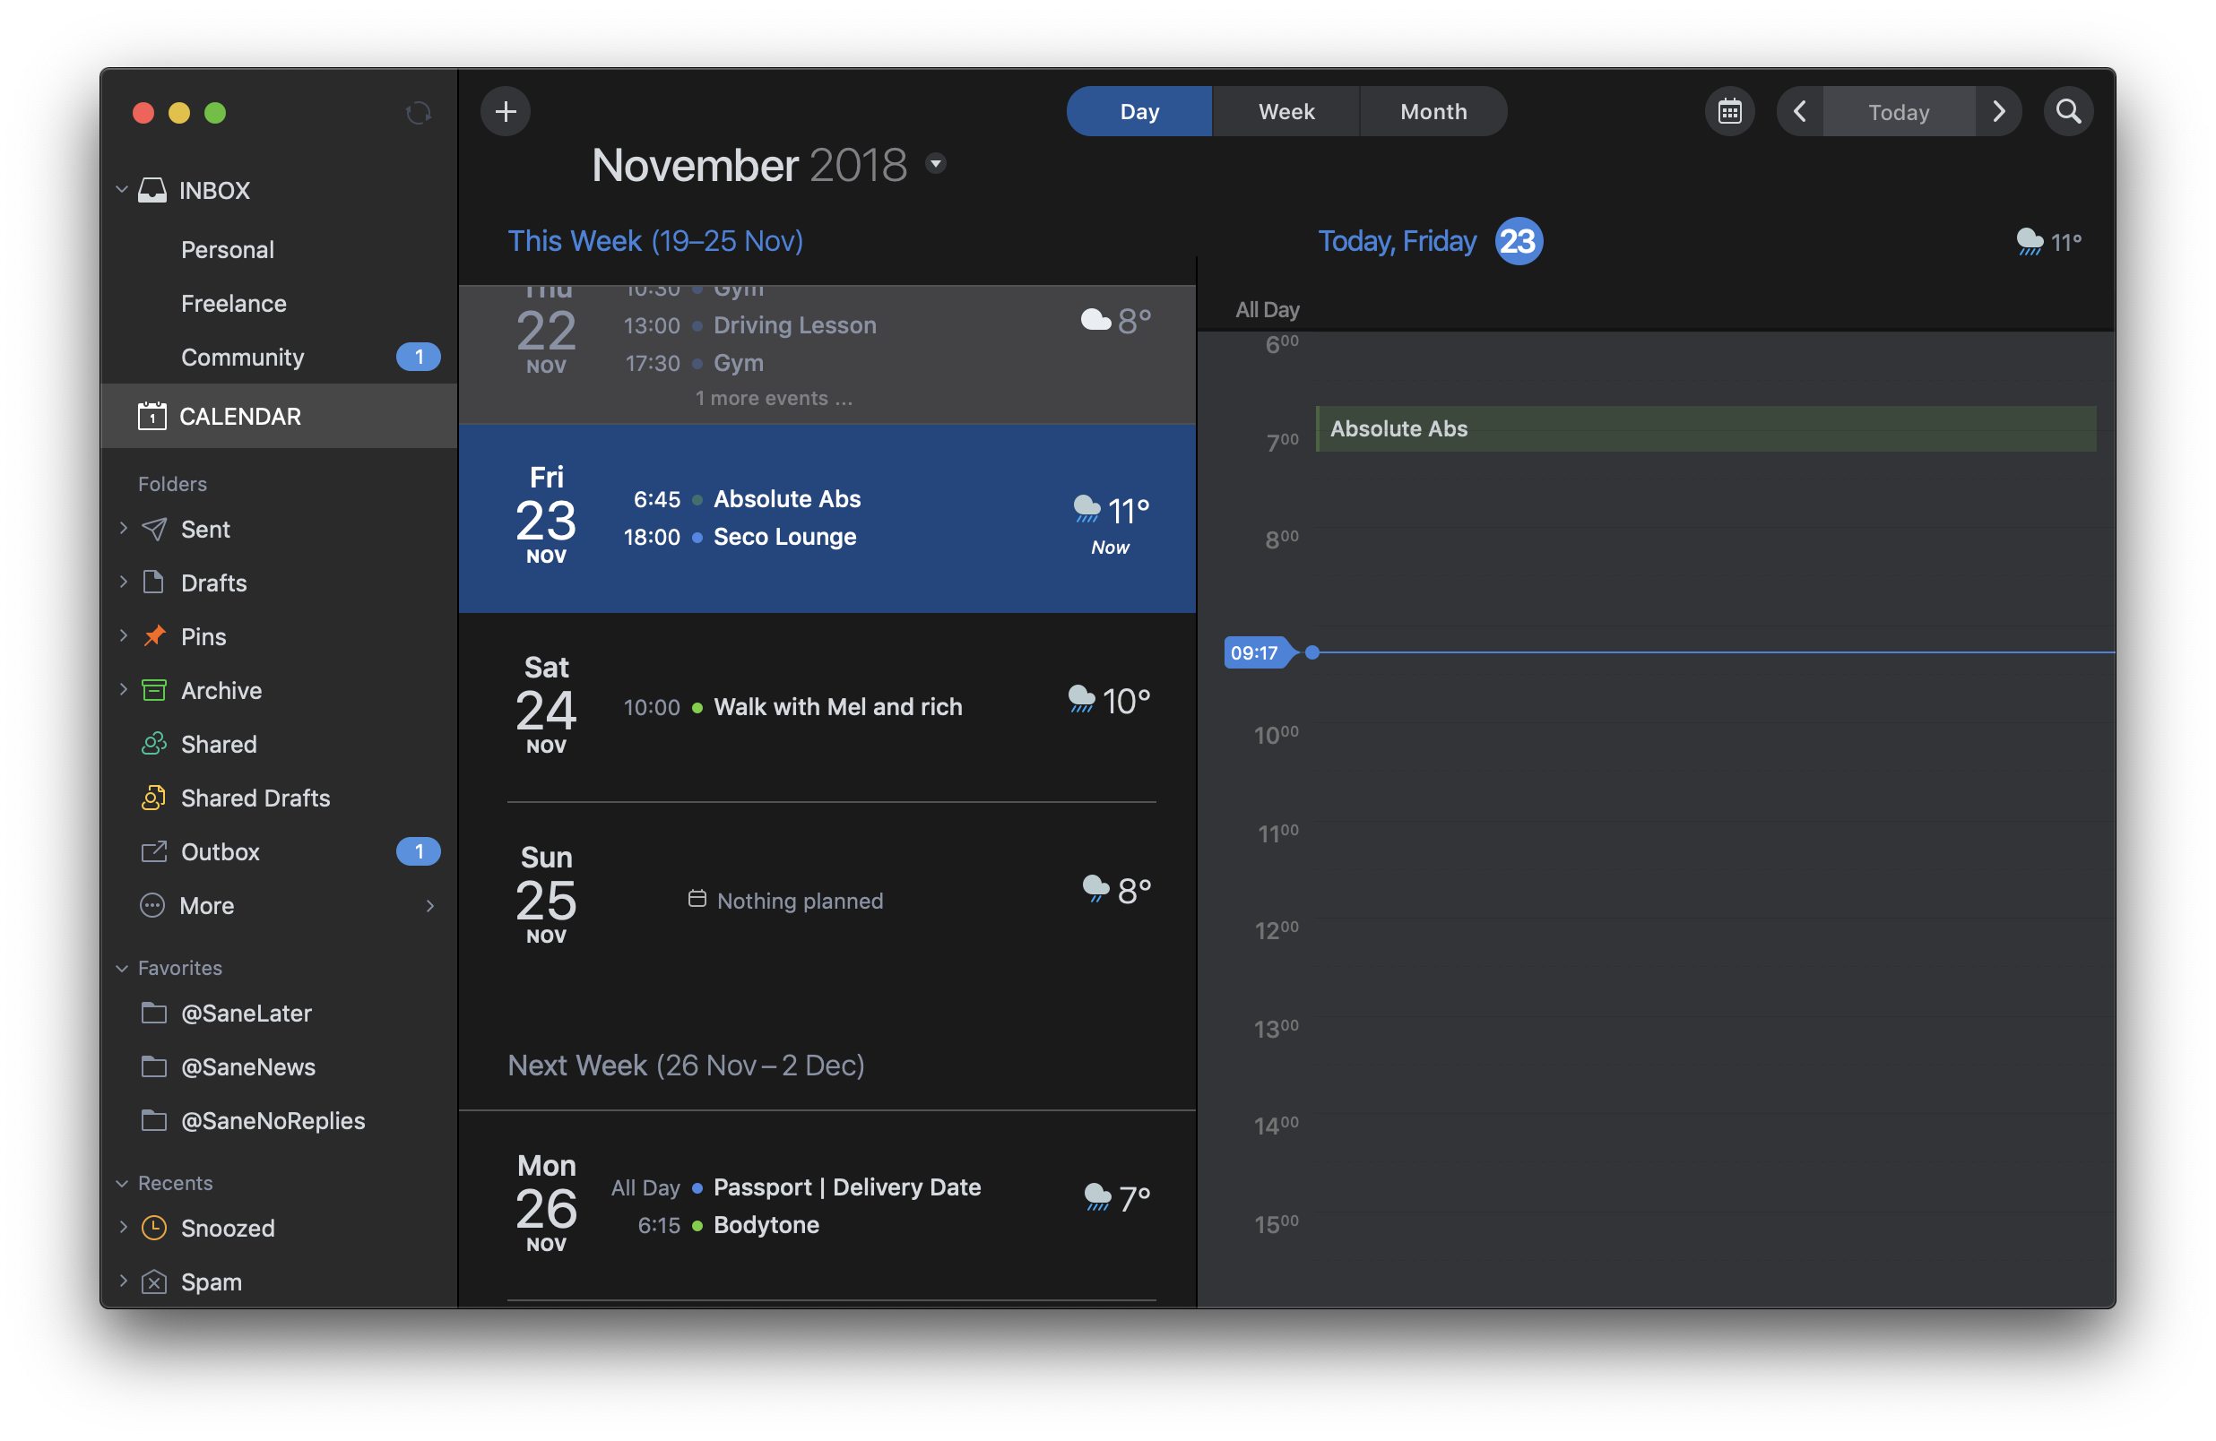Image resolution: width=2216 pixels, height=1441 pixels.
Task: Click Friday 23 rain weather icon
Action: click(x=1086, y=509)
